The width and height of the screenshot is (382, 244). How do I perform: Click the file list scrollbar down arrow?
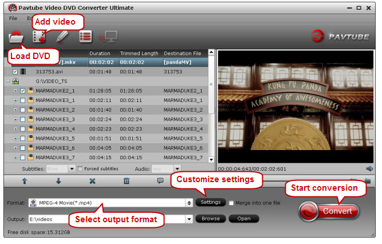[x=211, y=159]
